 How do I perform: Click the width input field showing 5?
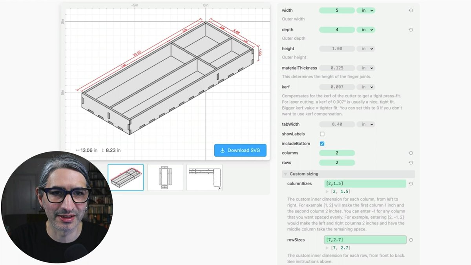[x=337, y=11]
